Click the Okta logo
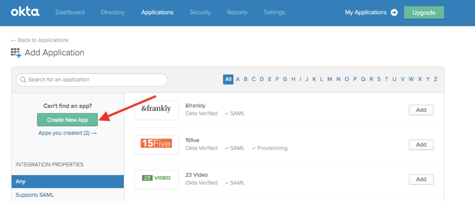Screen dimensions: 475x201 25,12
